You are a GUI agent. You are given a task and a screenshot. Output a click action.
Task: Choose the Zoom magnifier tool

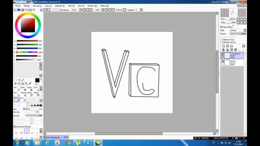tap(19, 84)
